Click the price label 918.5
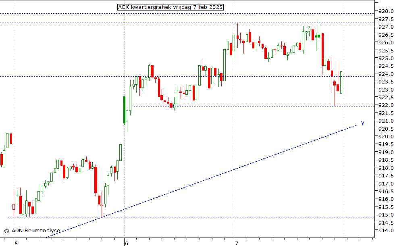Viewport: 395px width, 246px height. (386, 160)
